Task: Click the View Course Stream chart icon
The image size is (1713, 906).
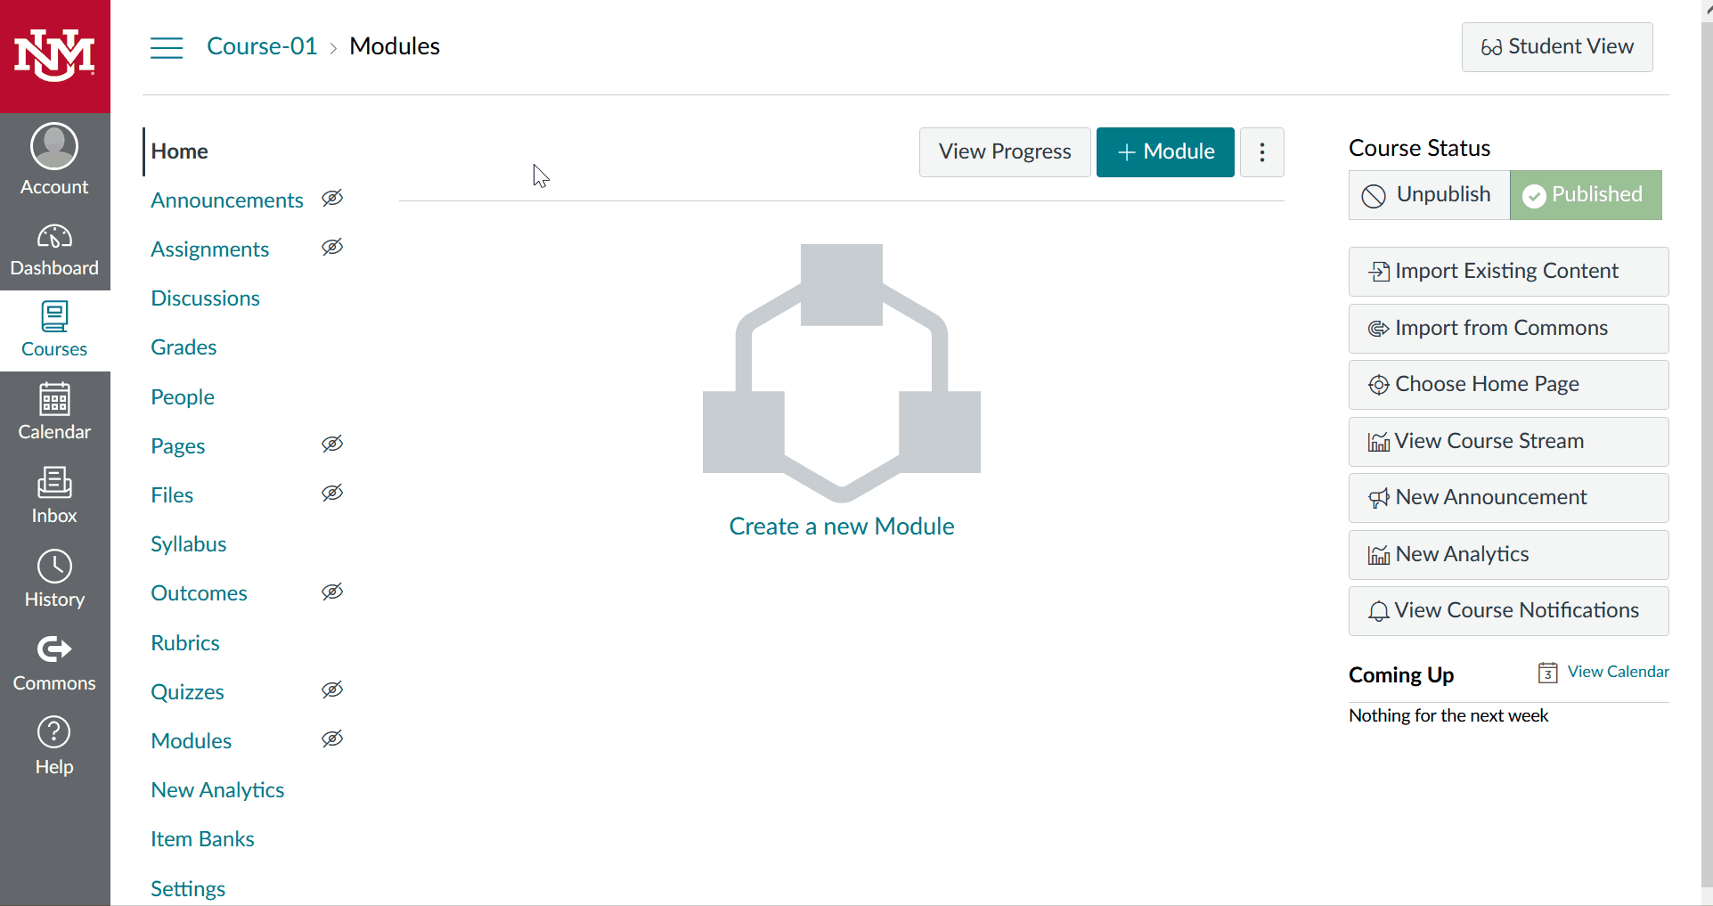Action: (1379, 442)
